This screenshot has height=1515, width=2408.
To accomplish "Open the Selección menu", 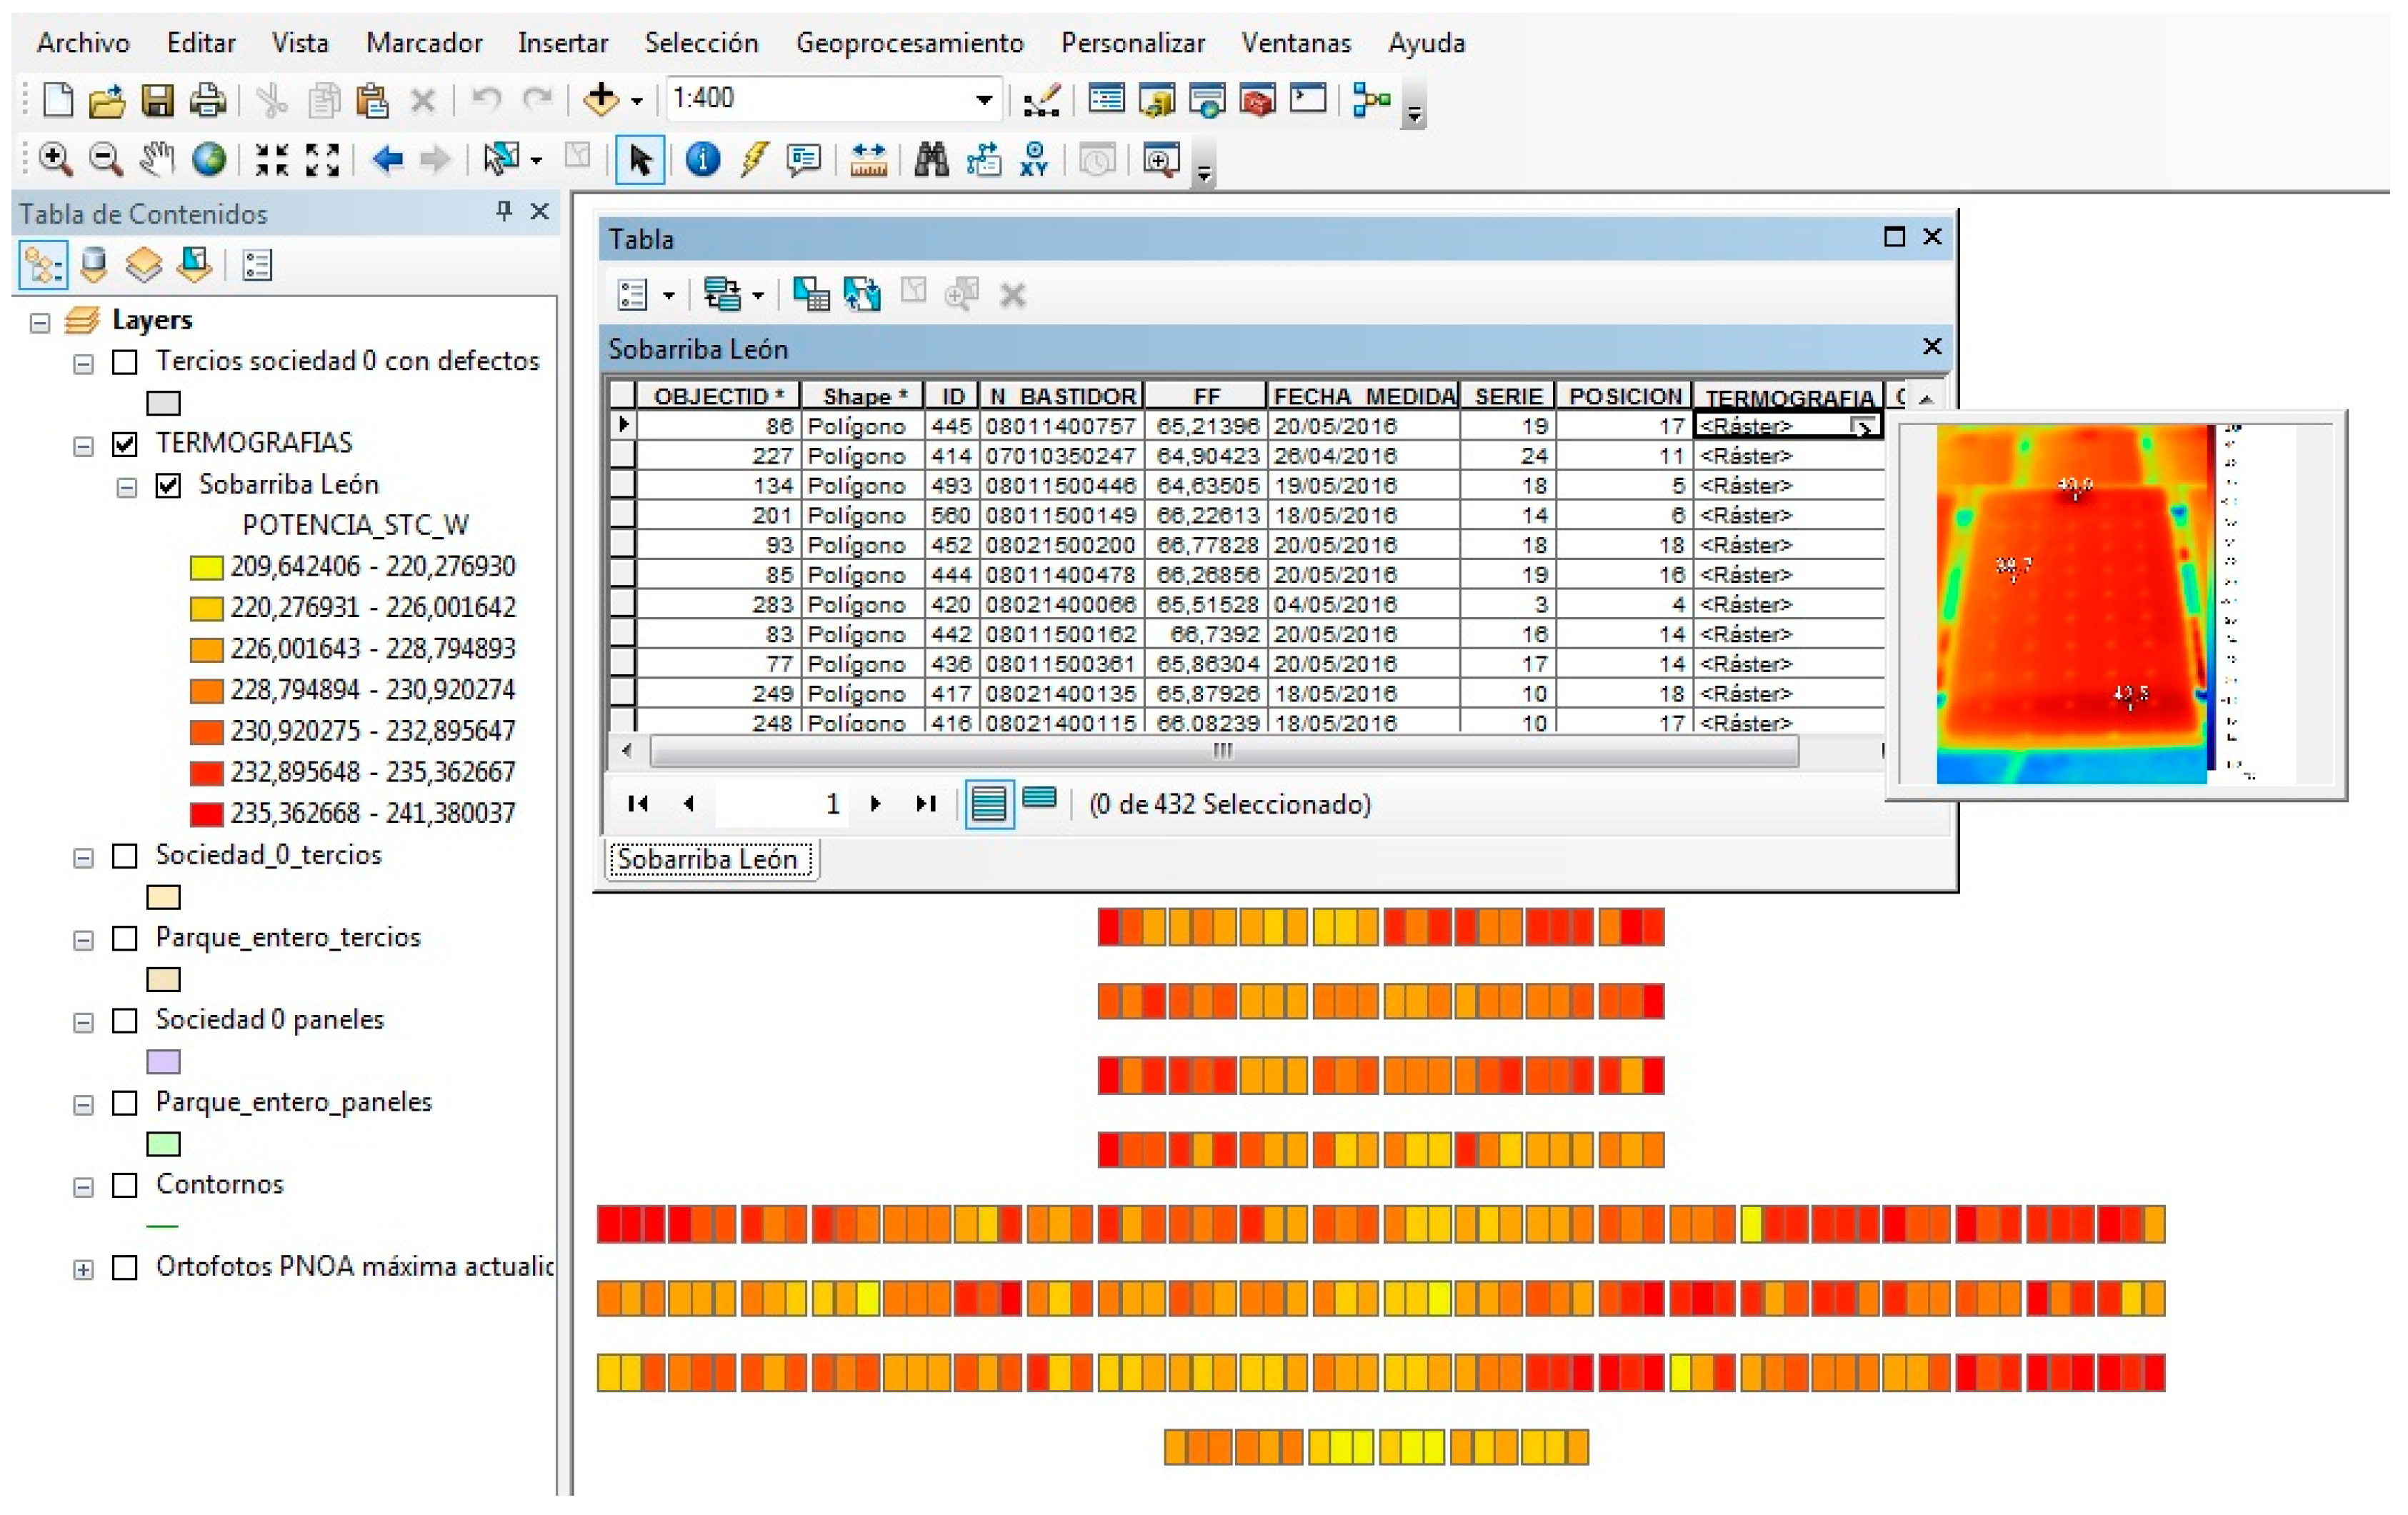I will pyautogui.click(x=701, y=43).
